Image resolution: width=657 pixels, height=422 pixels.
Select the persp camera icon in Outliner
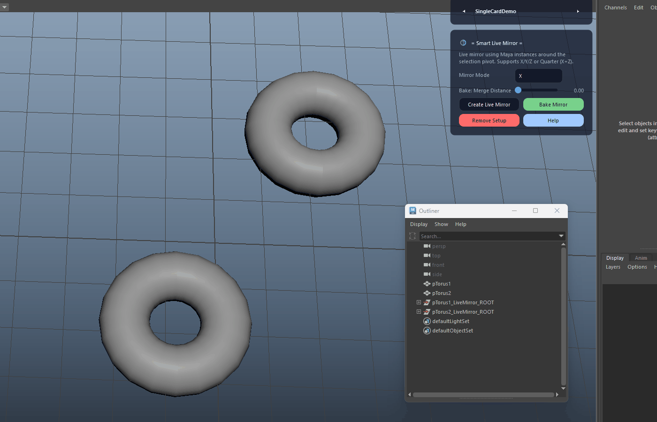pyautogui.click(x=427, y=246)
